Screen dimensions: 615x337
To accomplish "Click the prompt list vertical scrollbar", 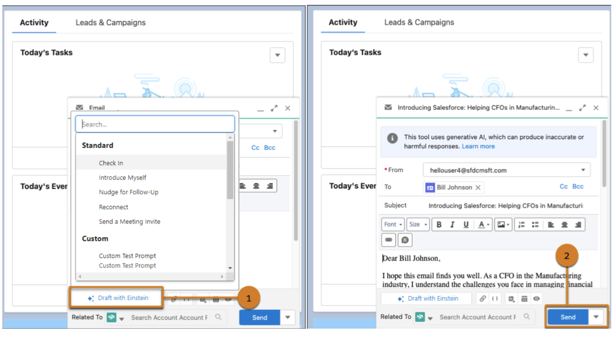I will coord(230,170).
